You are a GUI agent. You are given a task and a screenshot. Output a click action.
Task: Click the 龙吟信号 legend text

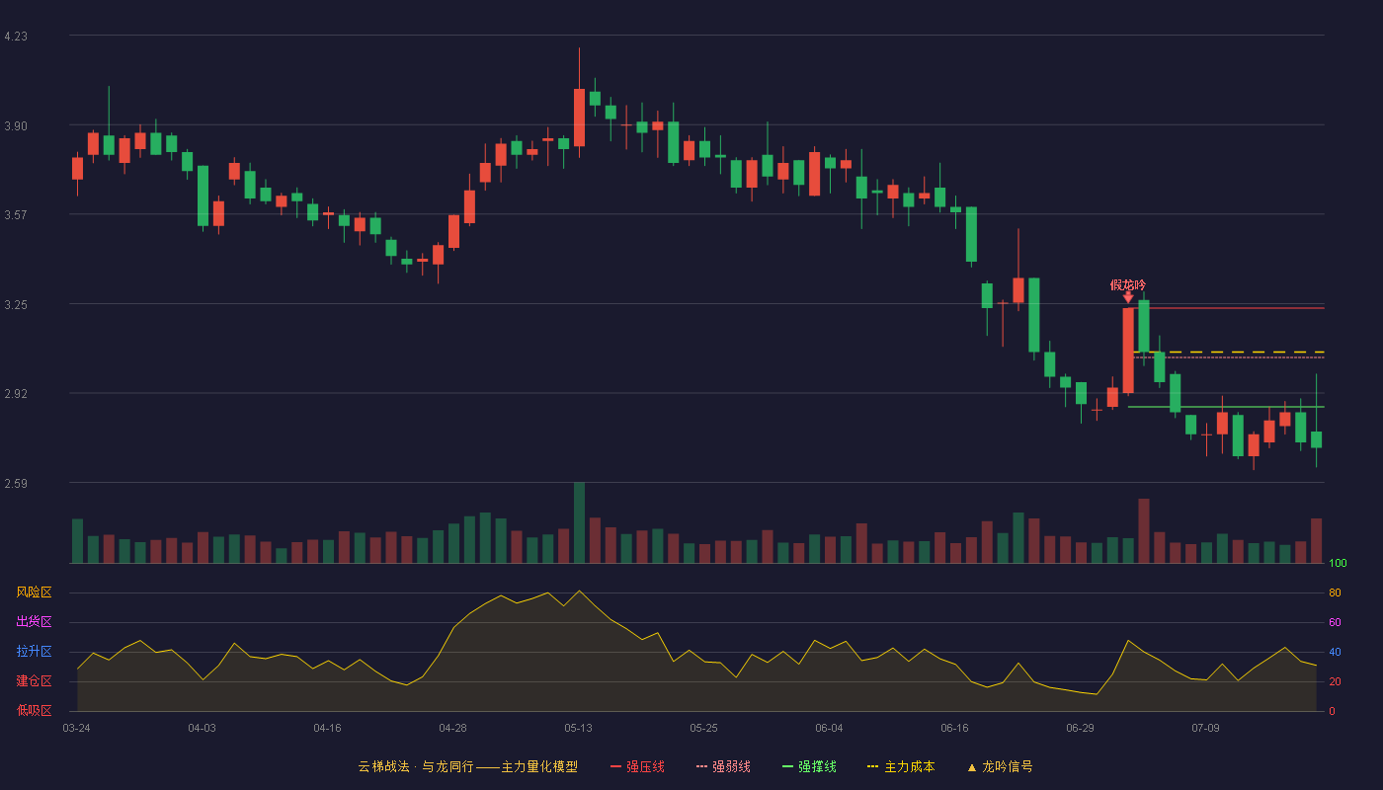pyautogui.click(x=1008, y=766)
